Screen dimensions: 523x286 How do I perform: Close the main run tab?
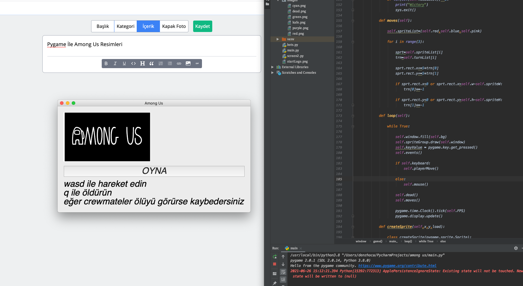[x=301, y=248]
